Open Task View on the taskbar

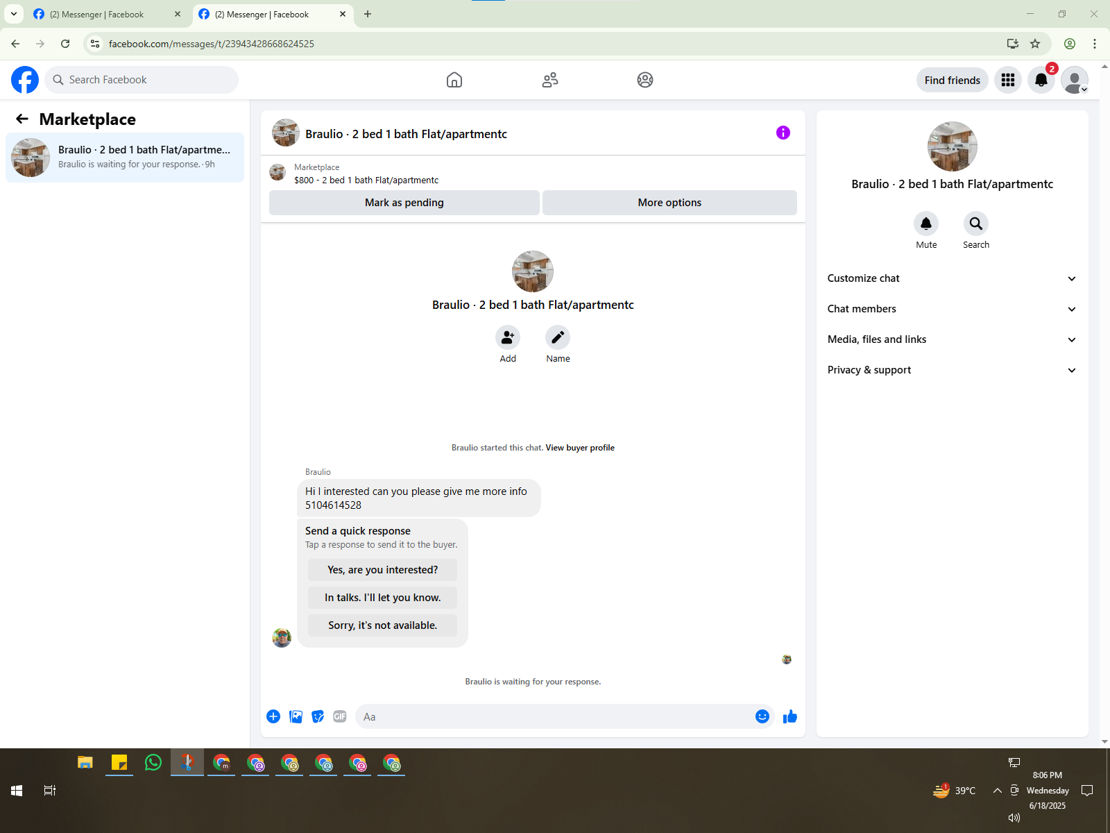click(x=50, y=790)
